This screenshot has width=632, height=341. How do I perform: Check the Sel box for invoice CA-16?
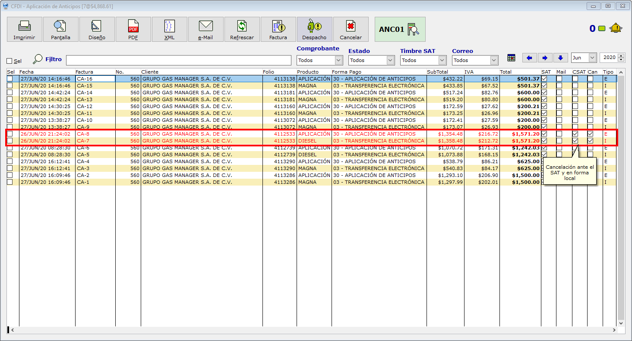[9, 79]
